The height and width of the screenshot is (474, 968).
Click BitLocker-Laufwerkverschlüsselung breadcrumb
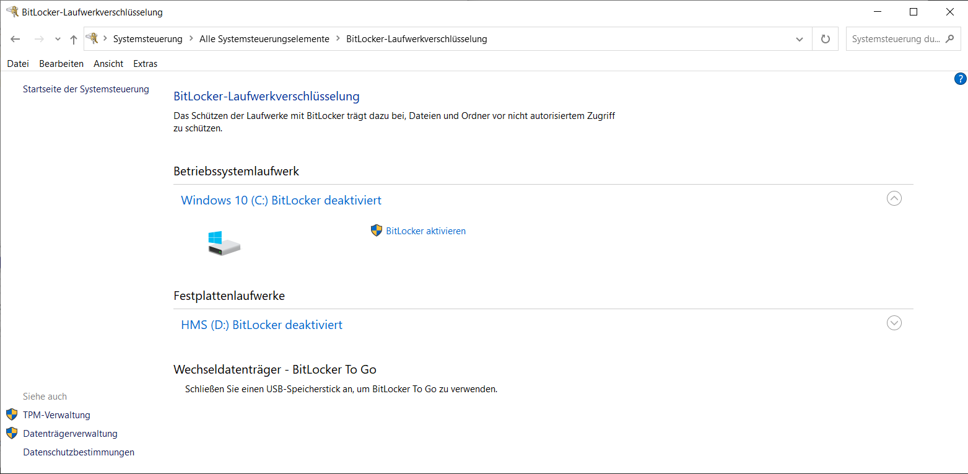[417, 38]
